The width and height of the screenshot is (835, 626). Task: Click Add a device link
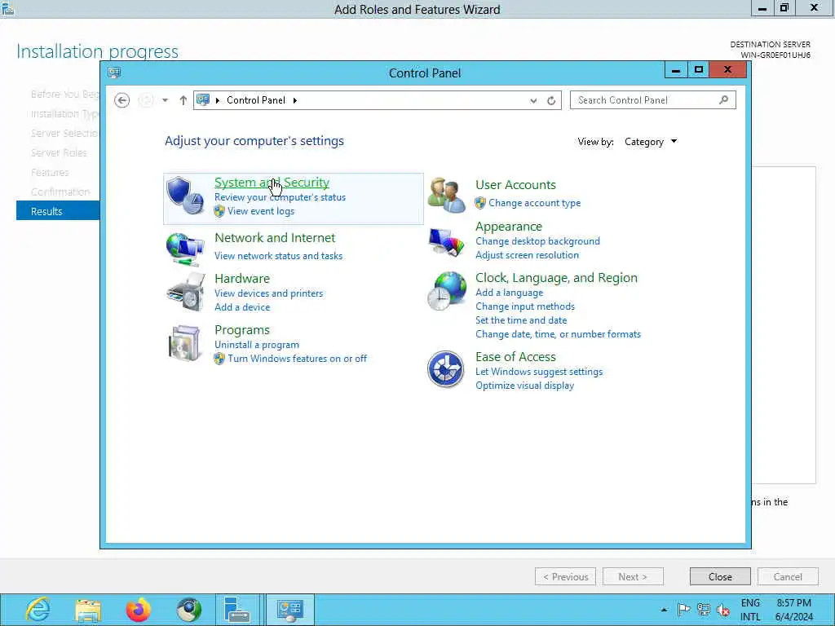point(241,306)
